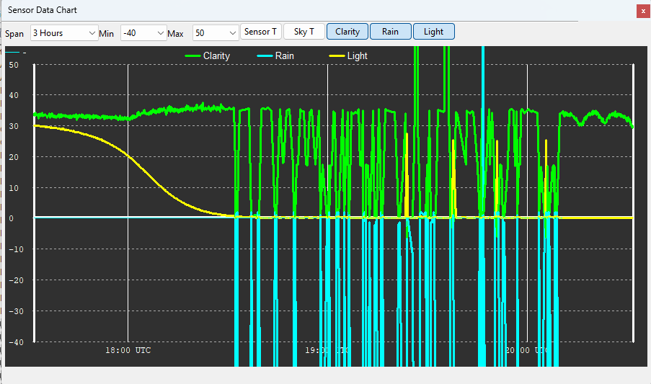The height and width of the screenshot is (384, 651).
Task: Click the 18:00 UTC time axis marker
Action: click(x=128, y=350)
